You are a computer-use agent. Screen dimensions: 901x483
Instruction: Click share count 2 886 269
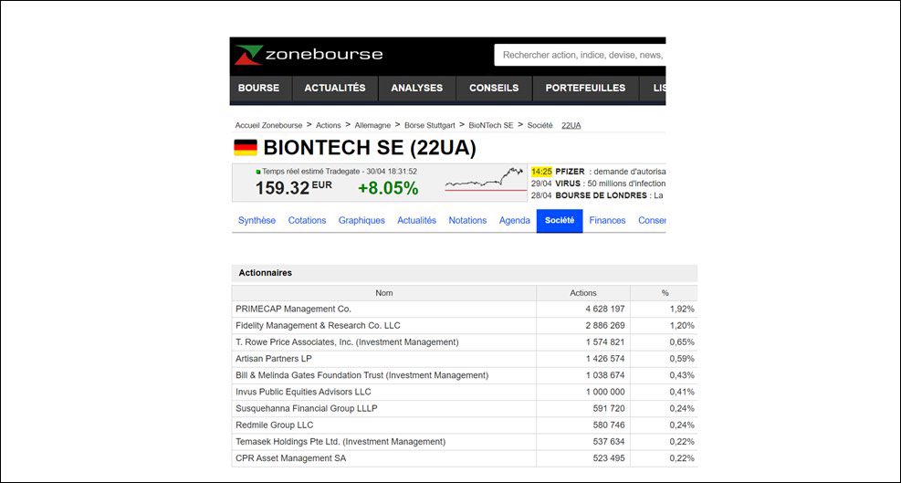click(605, 325)
